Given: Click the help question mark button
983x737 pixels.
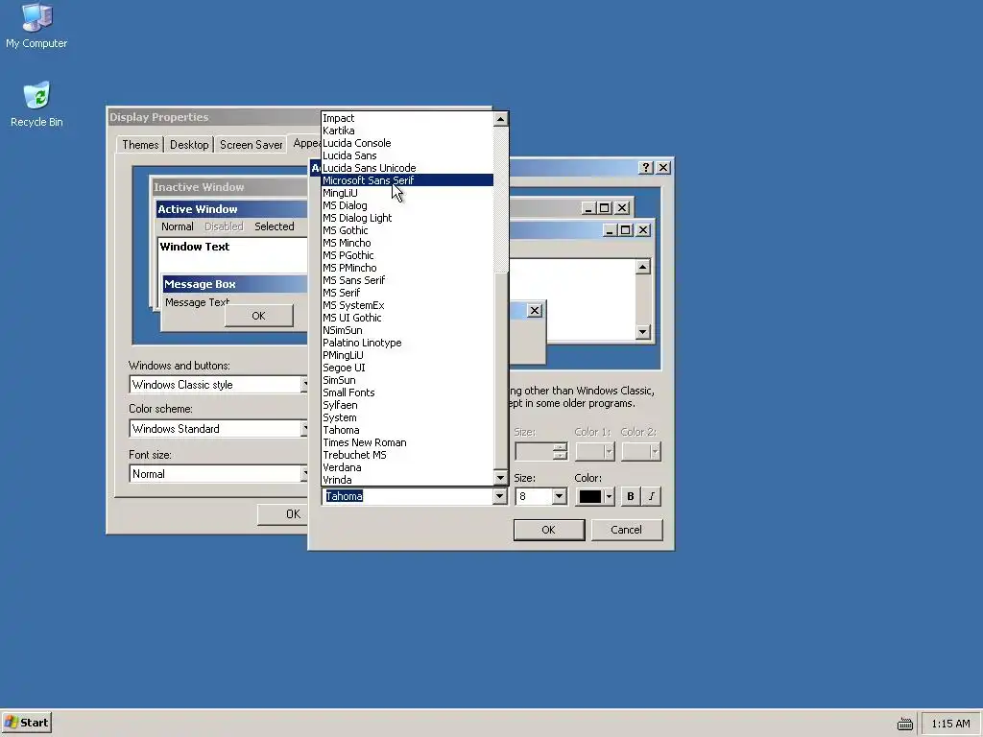Looking at the screenshot, I should point(646,167).
